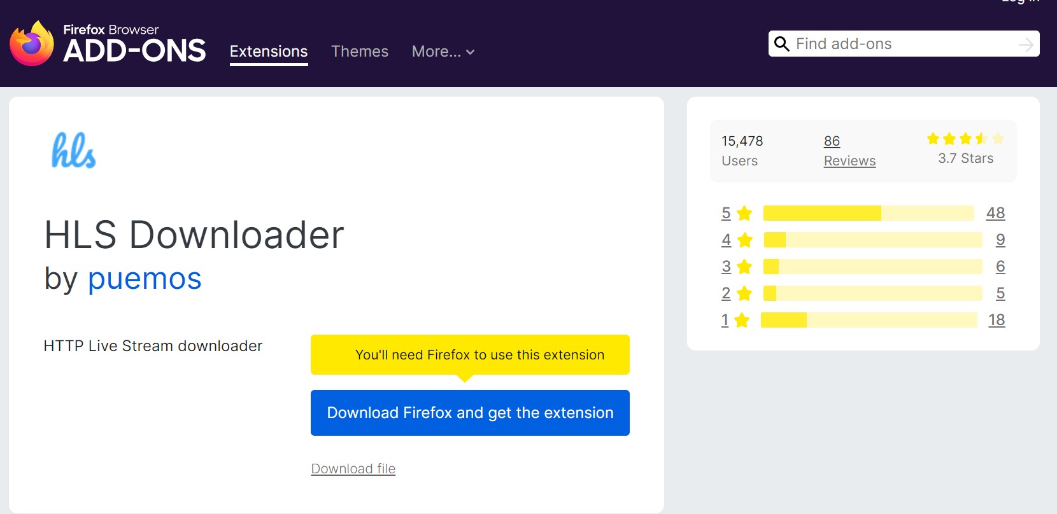The width and height of the screenshot is (1057, 514).
Task: Click the three-star rating bar
Action: 873,267
